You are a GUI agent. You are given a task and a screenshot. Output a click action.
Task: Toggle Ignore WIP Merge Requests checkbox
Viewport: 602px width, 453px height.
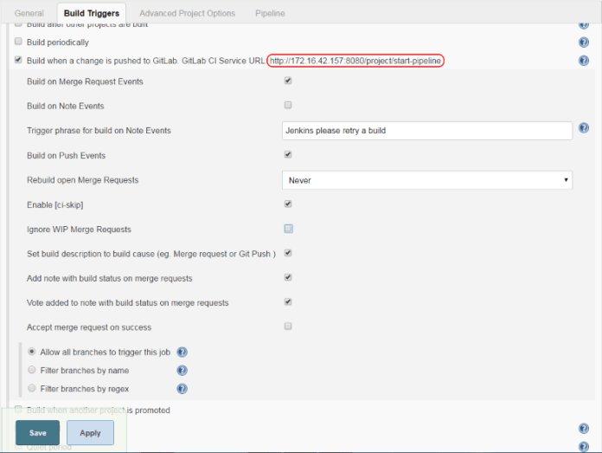point(288,229)
